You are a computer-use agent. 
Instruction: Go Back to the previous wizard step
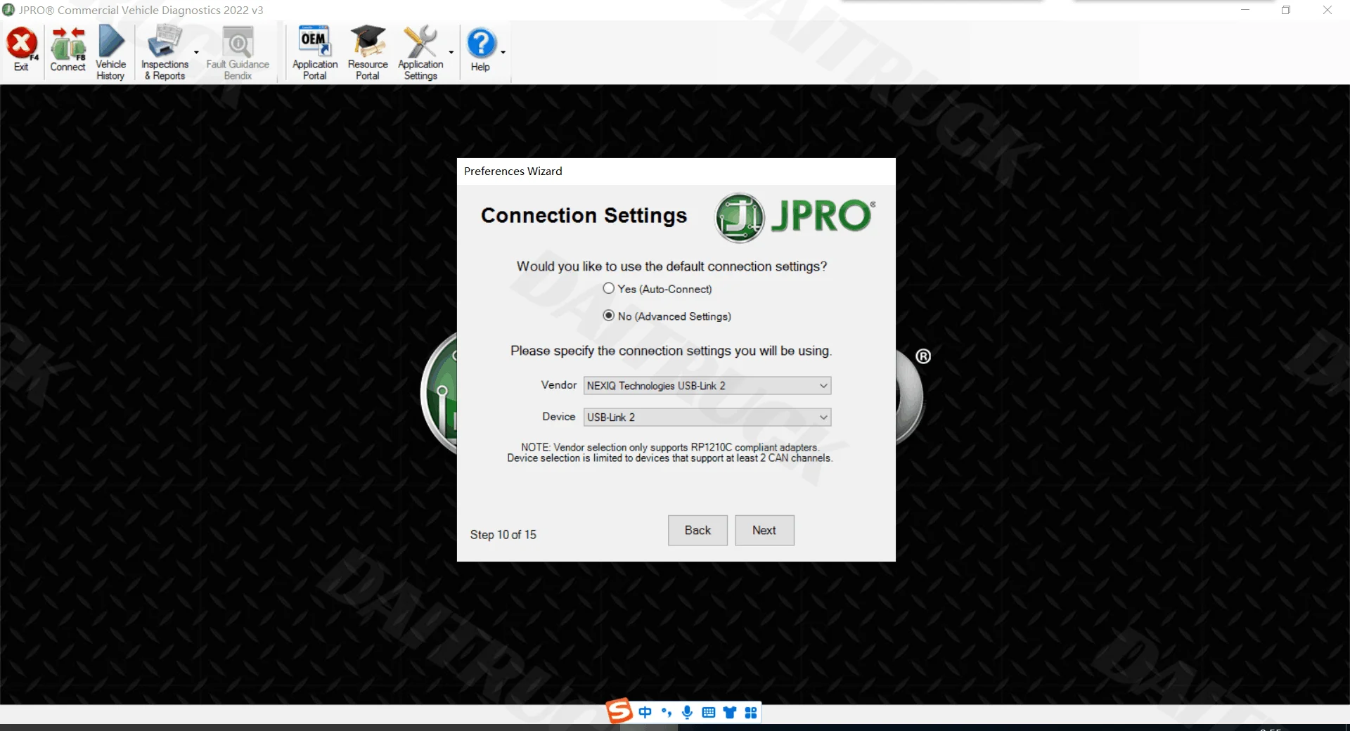click(x=697, y=530)
